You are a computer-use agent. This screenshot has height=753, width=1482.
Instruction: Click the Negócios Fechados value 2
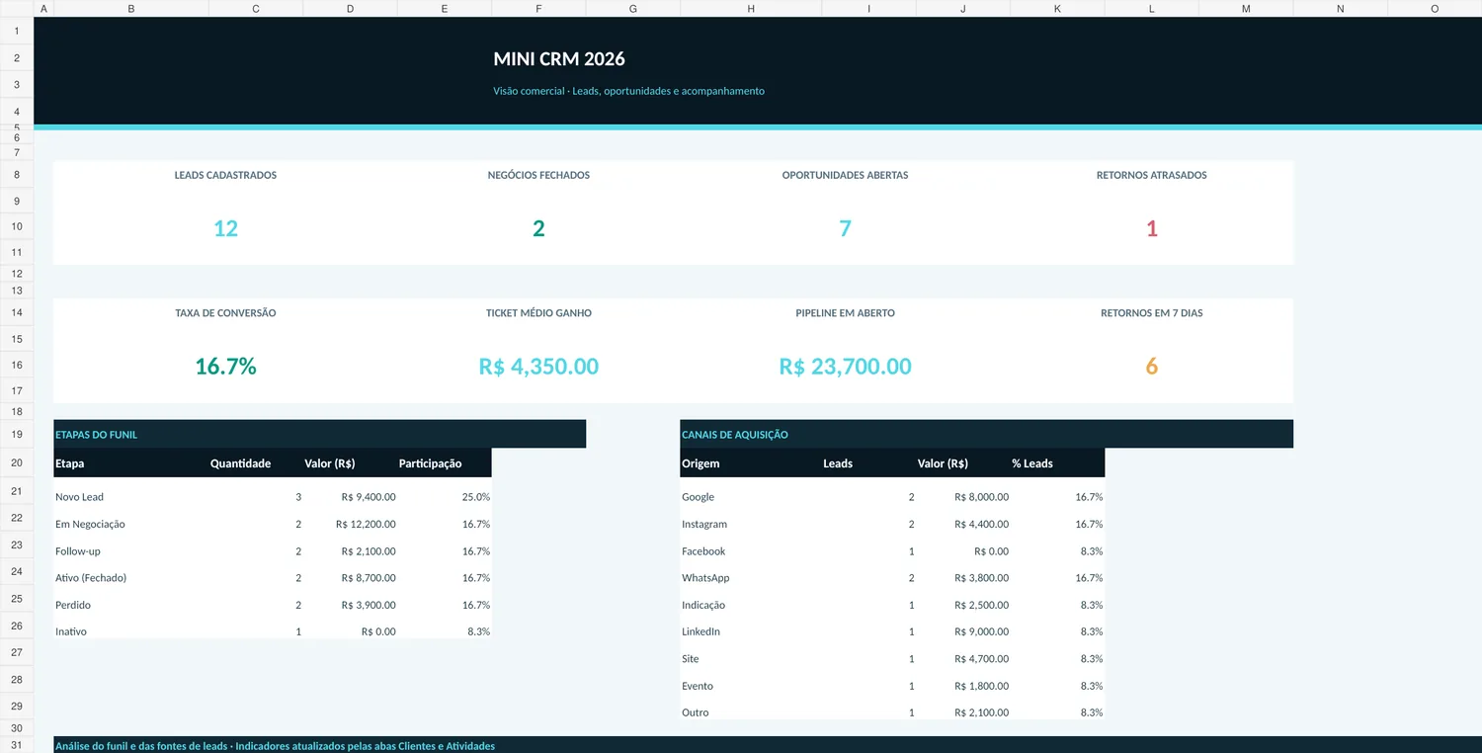[x=538, y=228]
